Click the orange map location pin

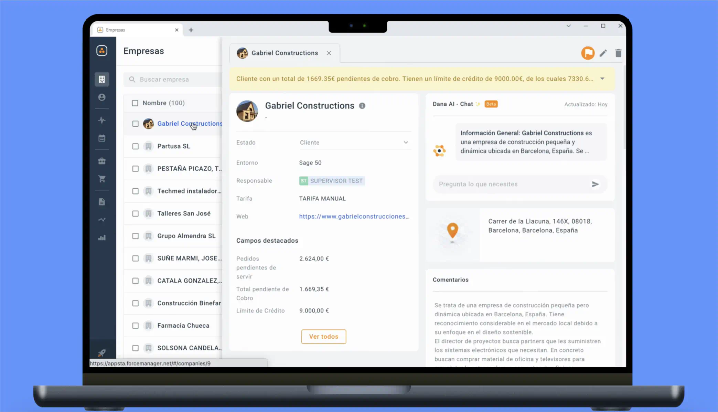(452, 230)
